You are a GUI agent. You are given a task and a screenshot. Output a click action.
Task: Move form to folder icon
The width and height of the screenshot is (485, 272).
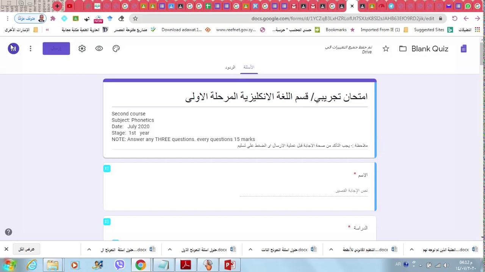(403, 48)
